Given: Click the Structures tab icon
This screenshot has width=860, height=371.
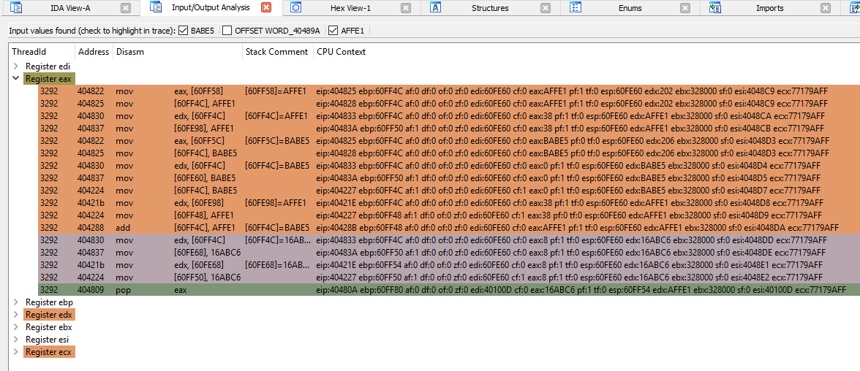Looking at the screenshot, I should pyautogui.click(x=436, y=8).
